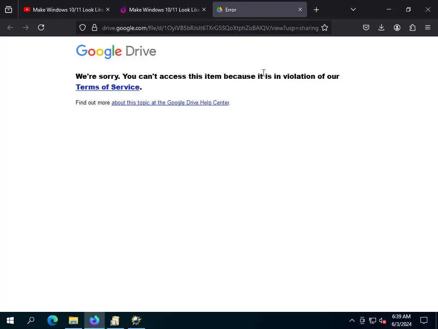Open the Google Drive Help Center link
This screenshot has height=329, width=438.
(170, 103)
